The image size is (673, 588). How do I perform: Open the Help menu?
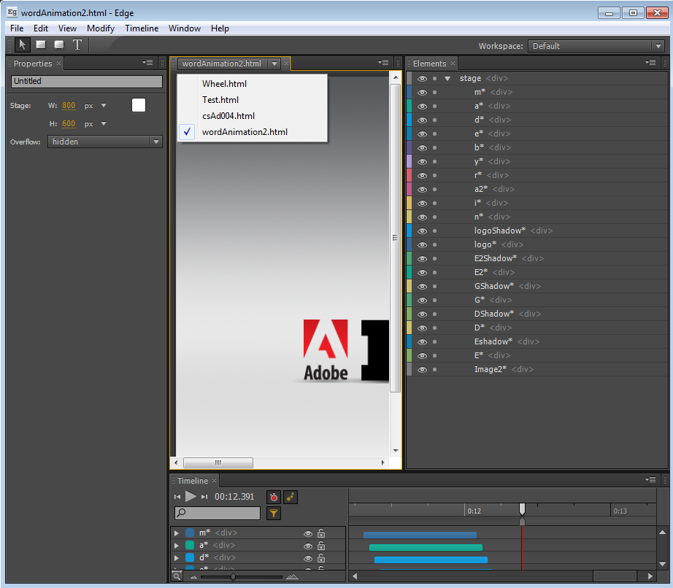point(220,28)
